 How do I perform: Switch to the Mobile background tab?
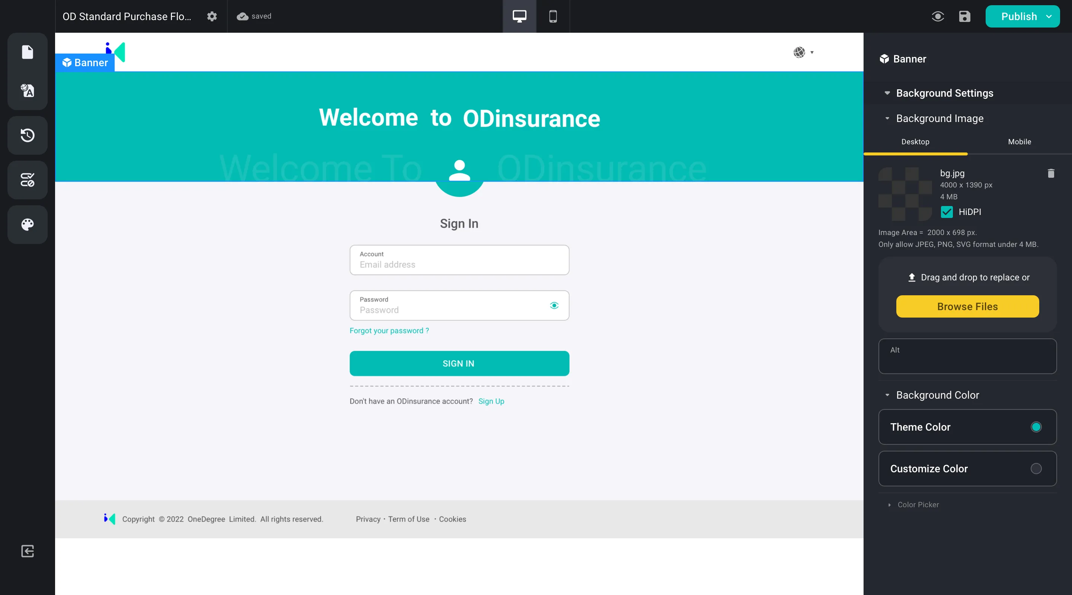click(1019, 142)
